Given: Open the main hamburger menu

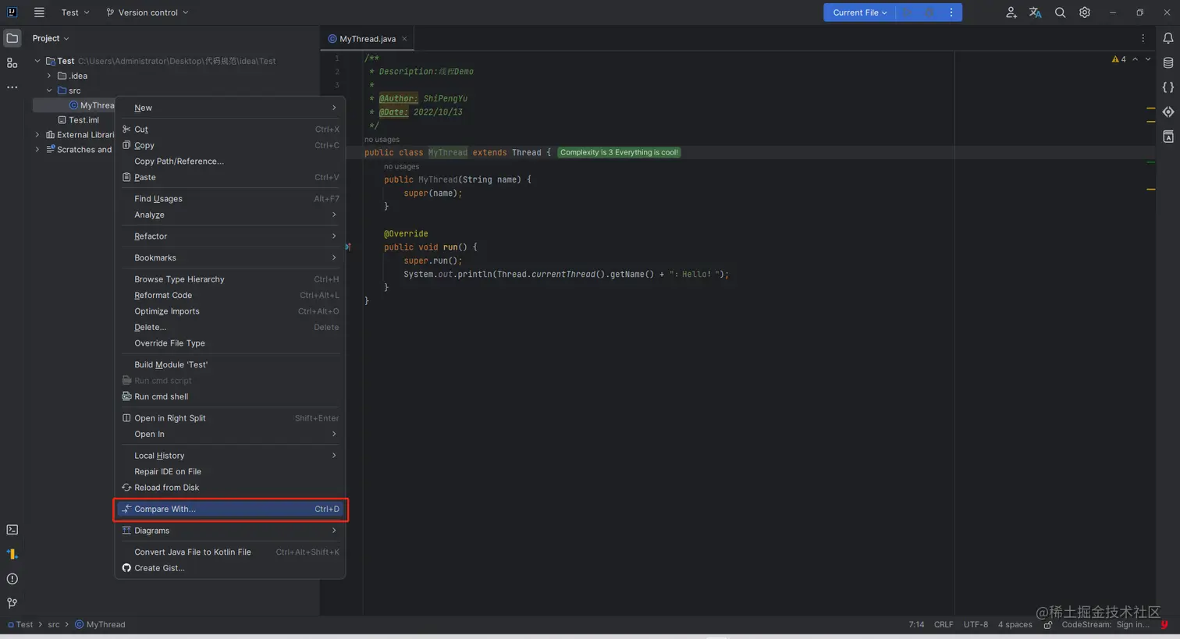Looking at the screenshot, I should coord(39,12).
